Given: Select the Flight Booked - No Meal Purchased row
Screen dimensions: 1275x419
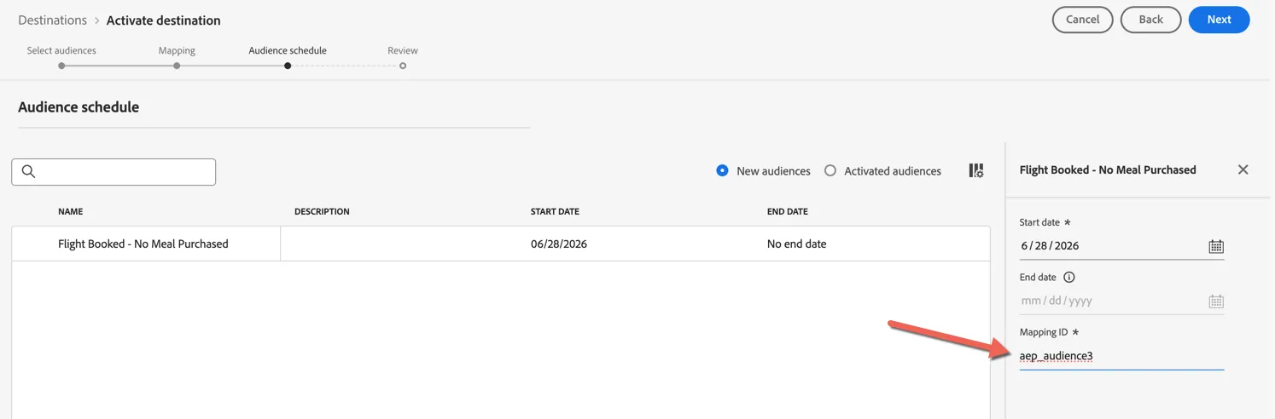Looking at the screenshot, I should click(x=501, y=244).
